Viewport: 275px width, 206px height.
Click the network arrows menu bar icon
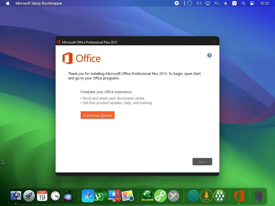pos(199,3)
